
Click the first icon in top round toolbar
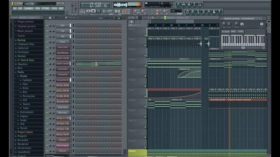(x=178, y=4)
